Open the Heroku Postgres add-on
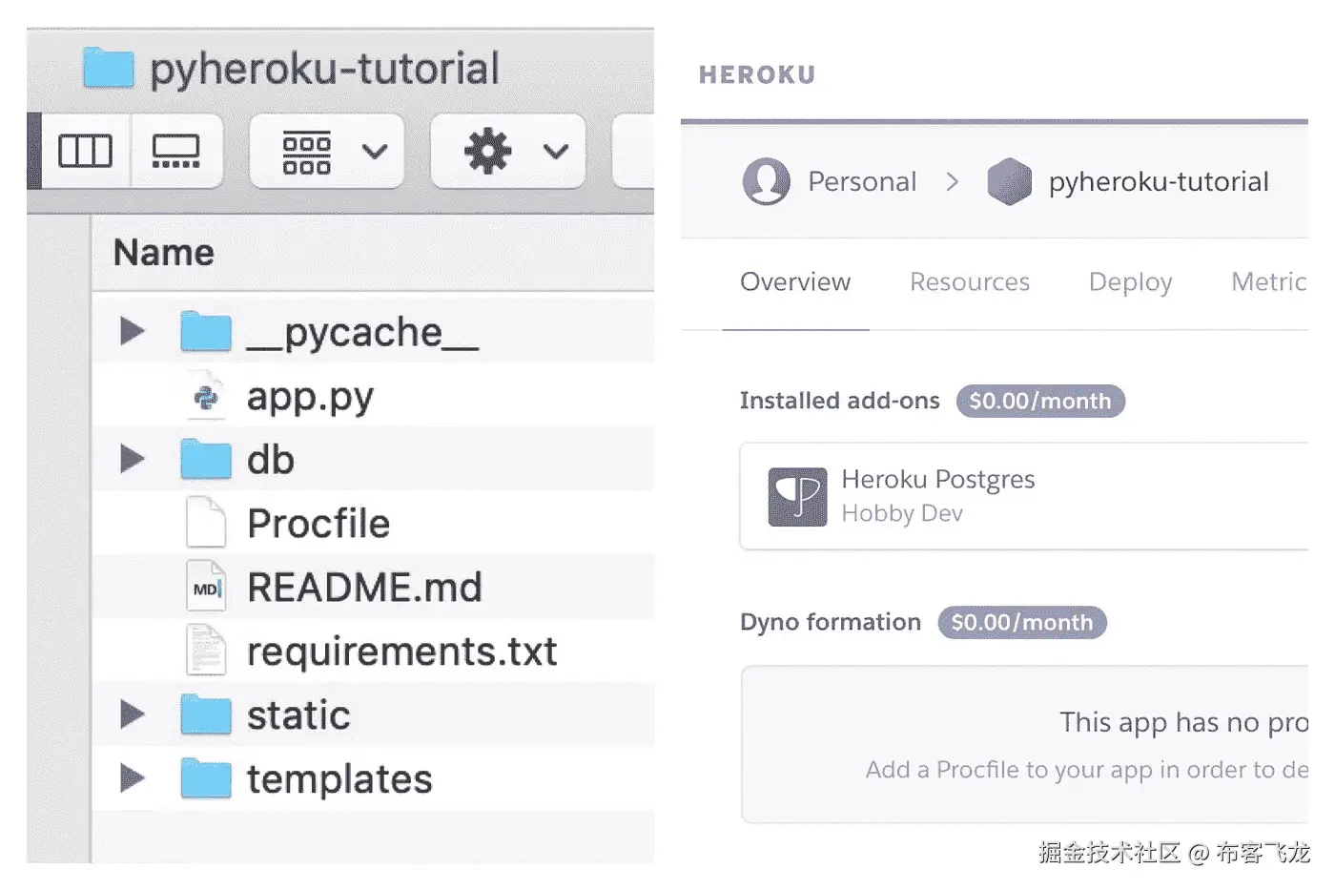The image size is (1335, 890). point(938,480)
